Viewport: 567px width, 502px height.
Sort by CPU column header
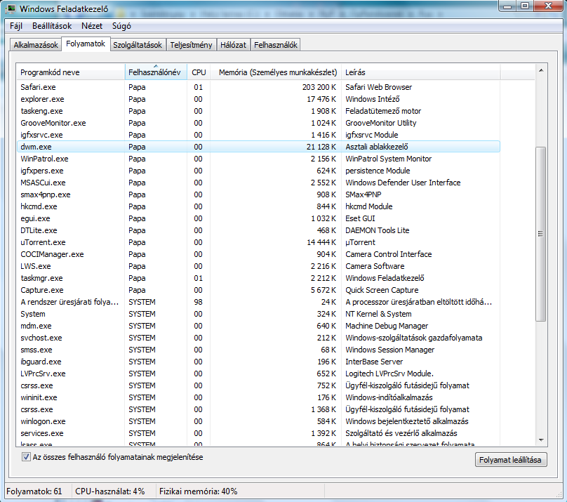[x=199, y=72]
